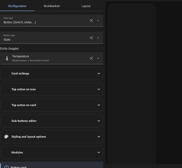Expand Tap action on card panel
Screen dimensions: 182x168
[x=52, y=105]
